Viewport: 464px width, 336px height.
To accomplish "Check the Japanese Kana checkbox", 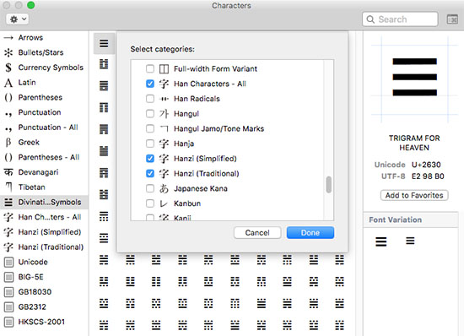I will [150, 188].
